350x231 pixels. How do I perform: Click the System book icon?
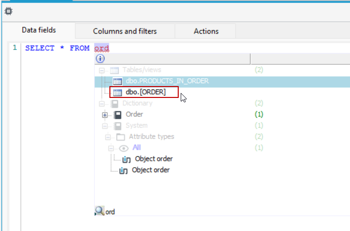pos(117,126)
